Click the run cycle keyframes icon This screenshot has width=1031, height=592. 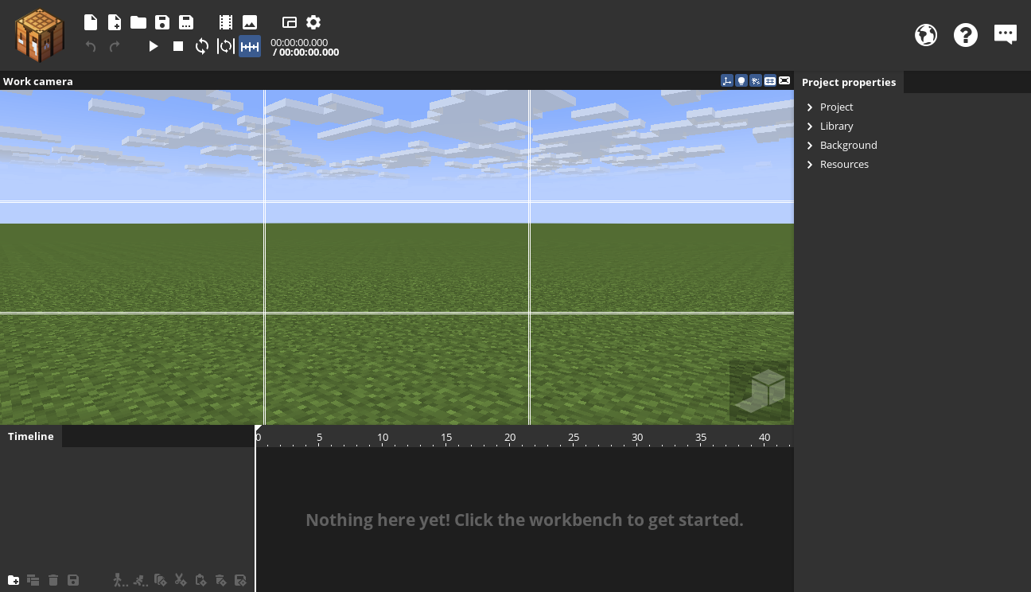(x=141, y=580)
